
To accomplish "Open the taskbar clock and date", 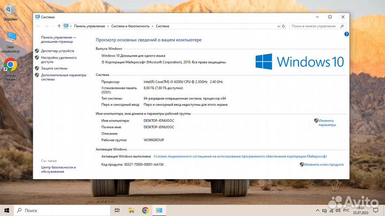I will 361,210.
